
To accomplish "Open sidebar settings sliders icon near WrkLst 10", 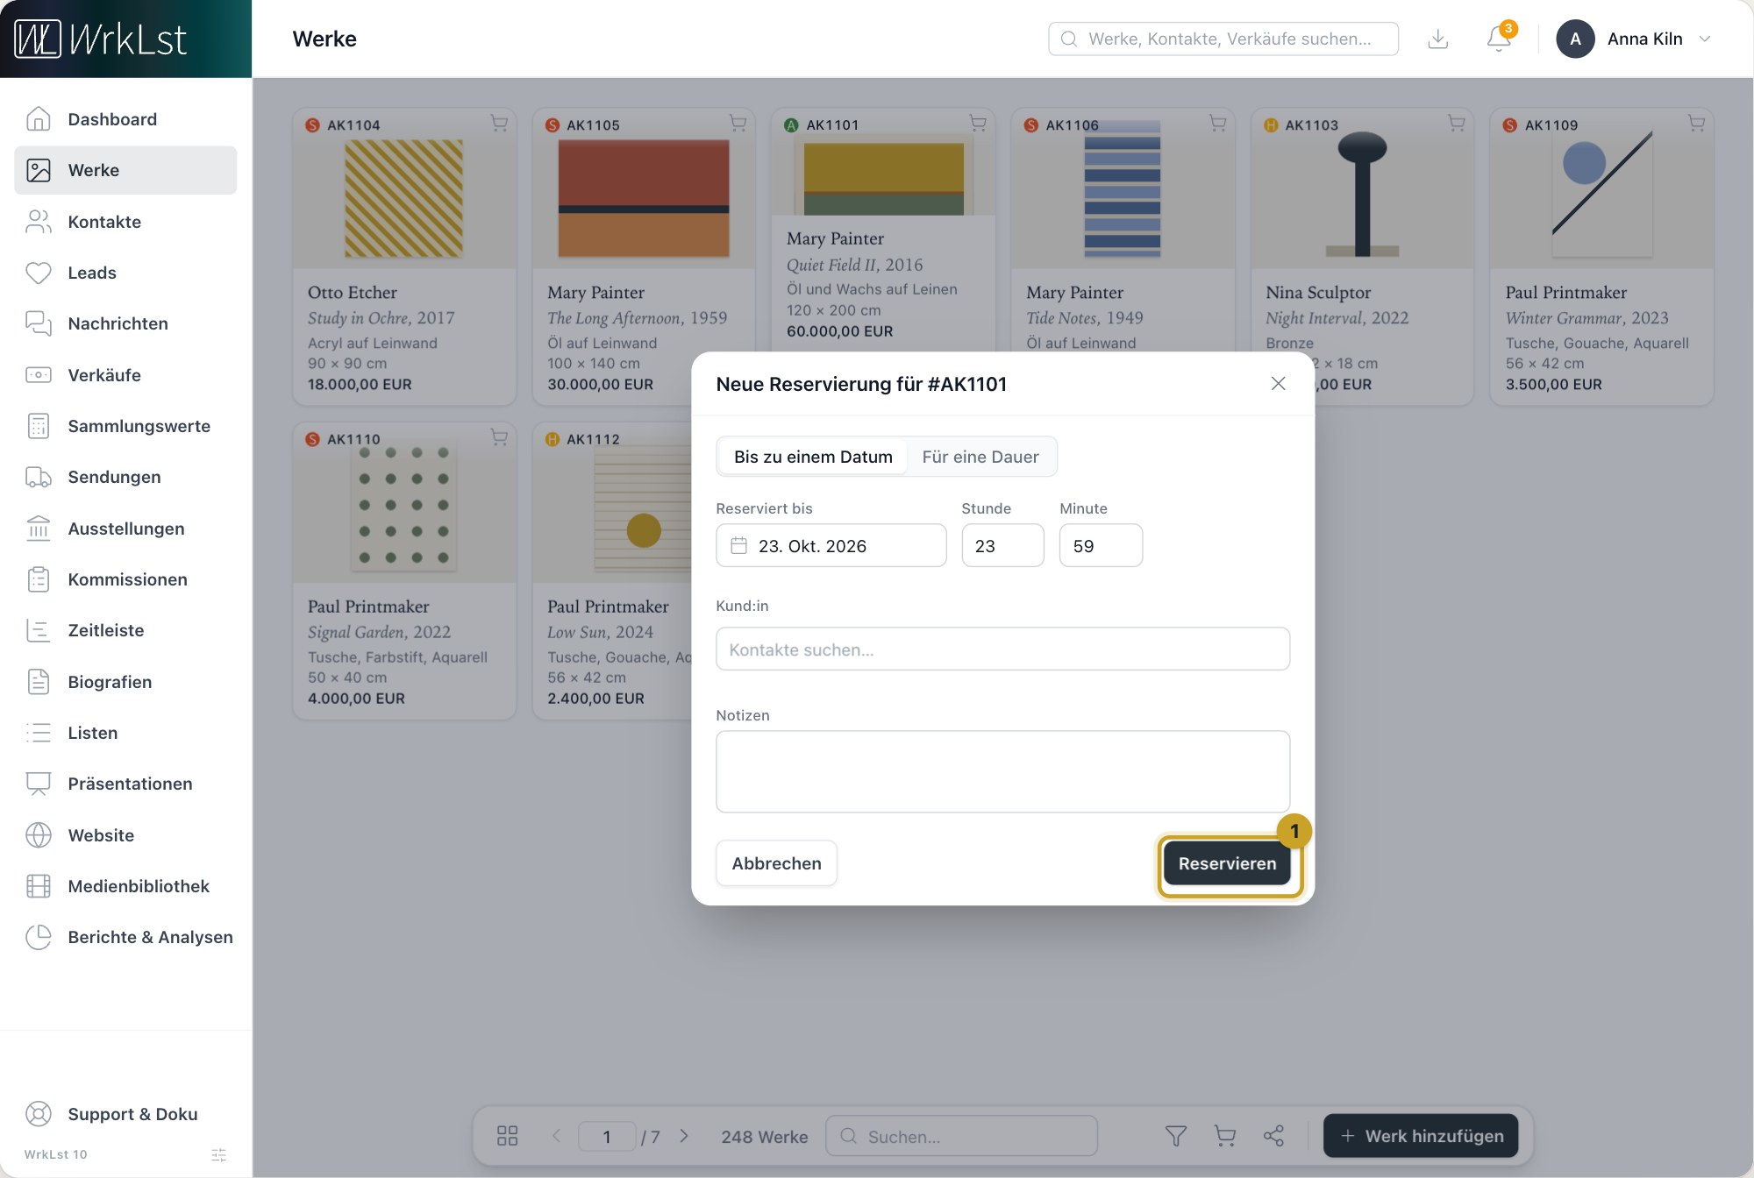I will [219, 1154].
